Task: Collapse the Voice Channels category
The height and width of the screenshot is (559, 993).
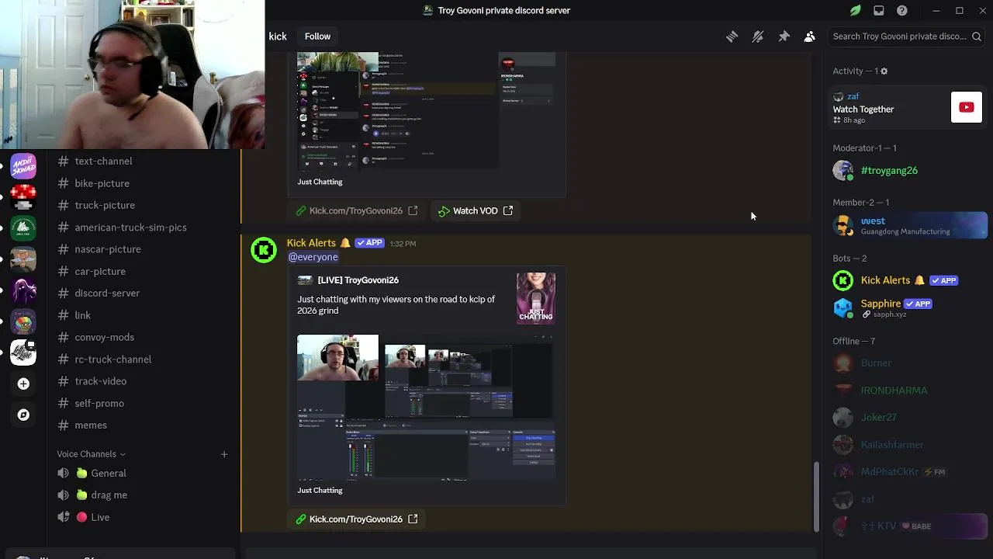Action: pyautogui.click(x=91, y=454)
